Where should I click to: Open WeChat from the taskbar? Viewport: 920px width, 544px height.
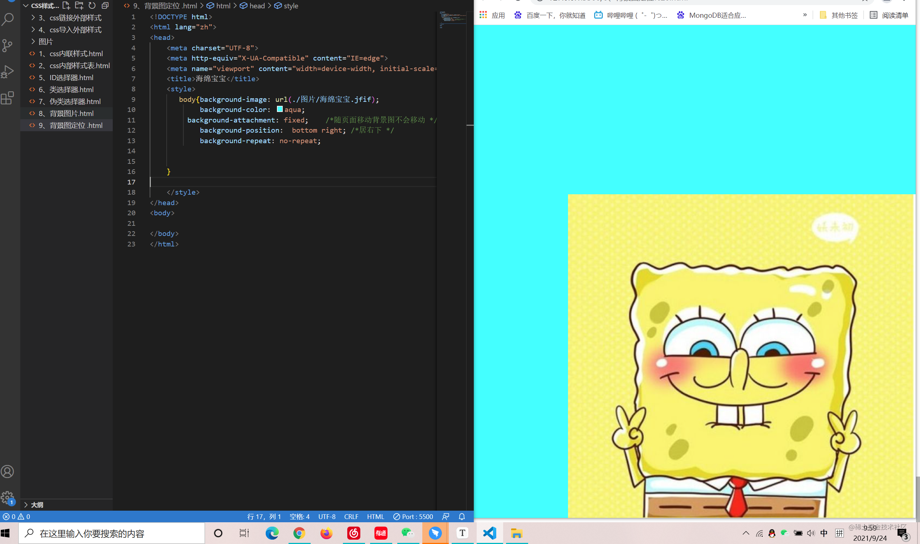(x=408, y=533)
